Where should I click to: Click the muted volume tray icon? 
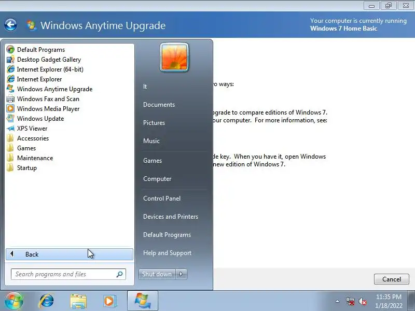pos(362,301)
